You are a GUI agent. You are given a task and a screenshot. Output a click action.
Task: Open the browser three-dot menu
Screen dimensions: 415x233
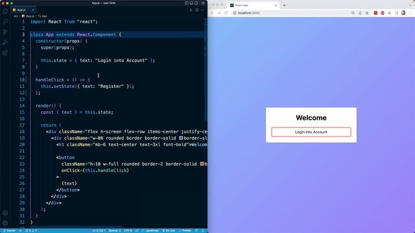pos(410,13)
